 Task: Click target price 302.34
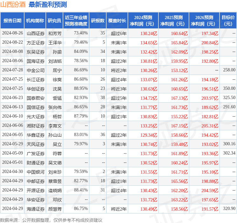pos(229,153)
